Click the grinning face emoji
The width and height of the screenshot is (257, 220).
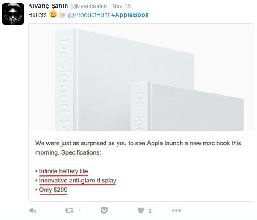click(53, 14)
